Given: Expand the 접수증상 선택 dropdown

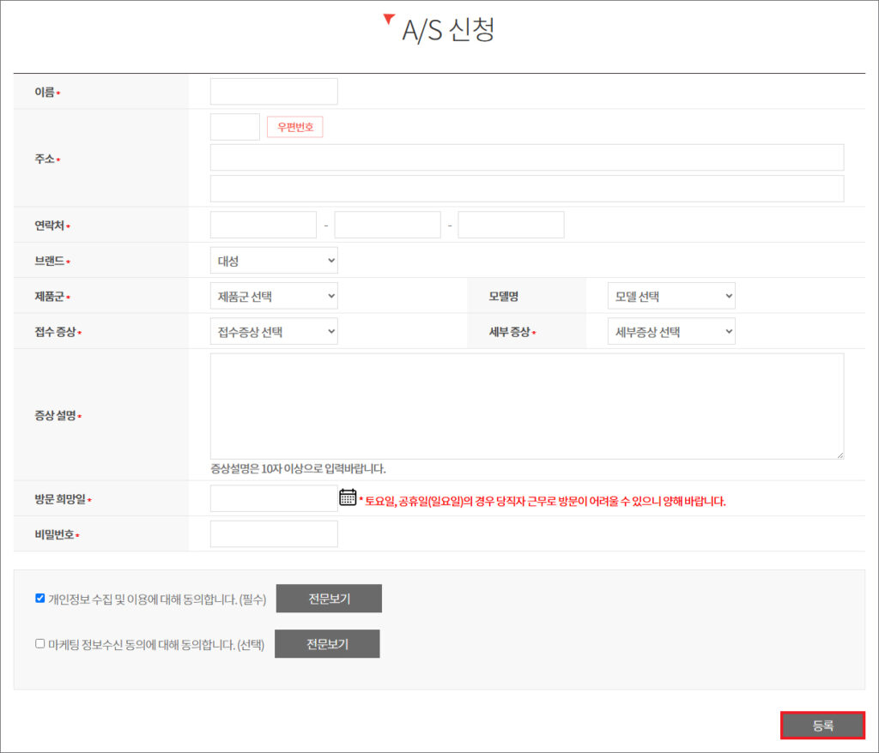Looking at the screenshot, I should pos(274,331).
